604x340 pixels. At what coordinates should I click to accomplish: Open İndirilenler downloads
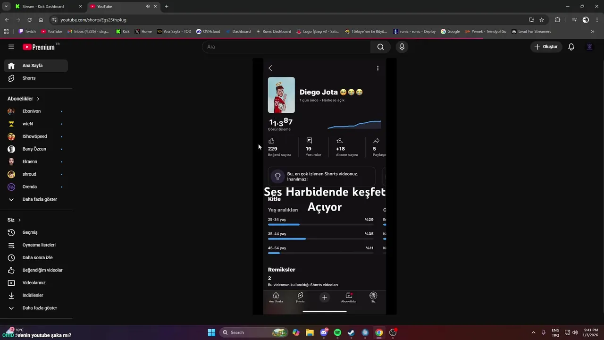click(x=36, y=295)
